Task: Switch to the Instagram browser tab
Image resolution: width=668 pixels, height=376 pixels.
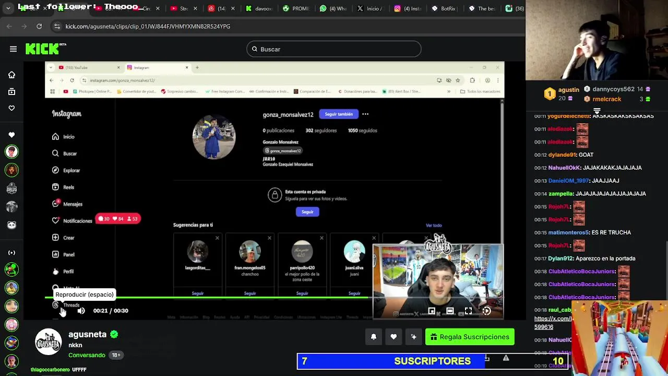Action: [x=408, y=8]
